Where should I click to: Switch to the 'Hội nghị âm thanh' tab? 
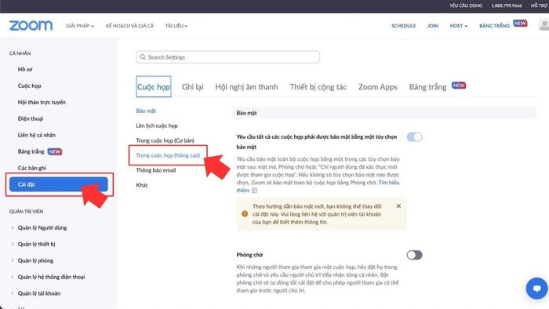pyautogui.click(x=246, y=87)
